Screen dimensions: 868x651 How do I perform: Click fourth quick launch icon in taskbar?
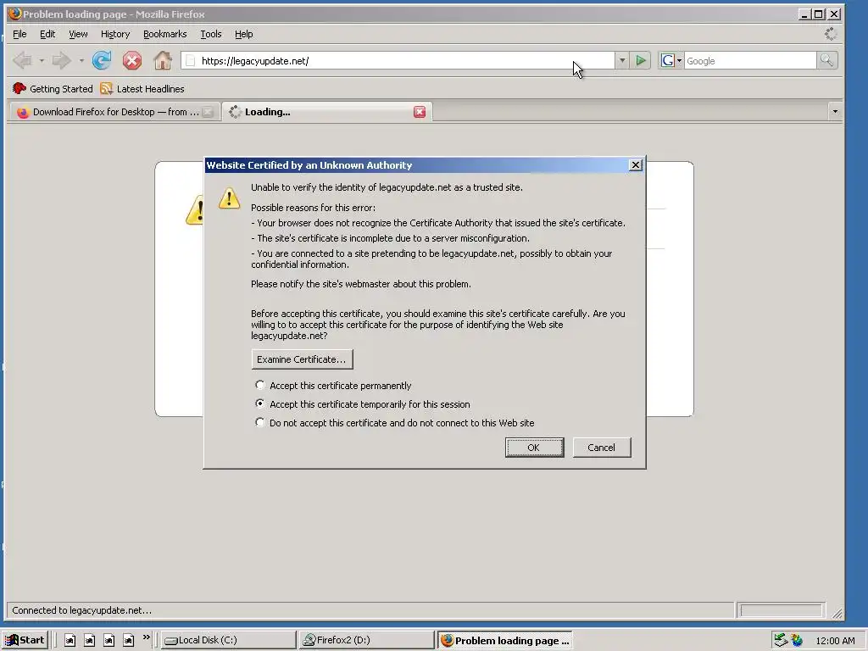click(129, 640)
